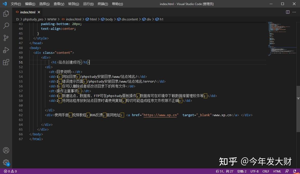The width and height of the screenshot is (300, 174).
Task: Open the editor more actions menu
Action: coord(294,12)
